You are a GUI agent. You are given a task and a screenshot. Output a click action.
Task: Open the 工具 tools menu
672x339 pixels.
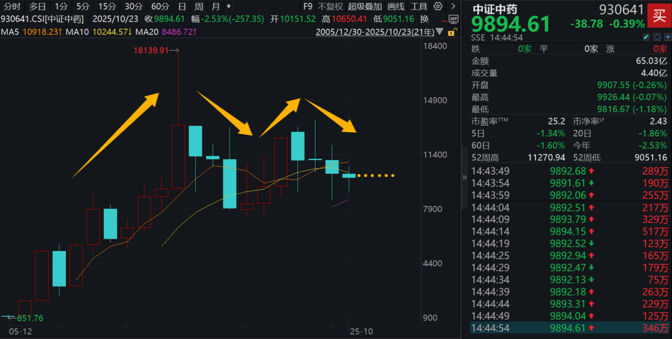pos(419,7)
